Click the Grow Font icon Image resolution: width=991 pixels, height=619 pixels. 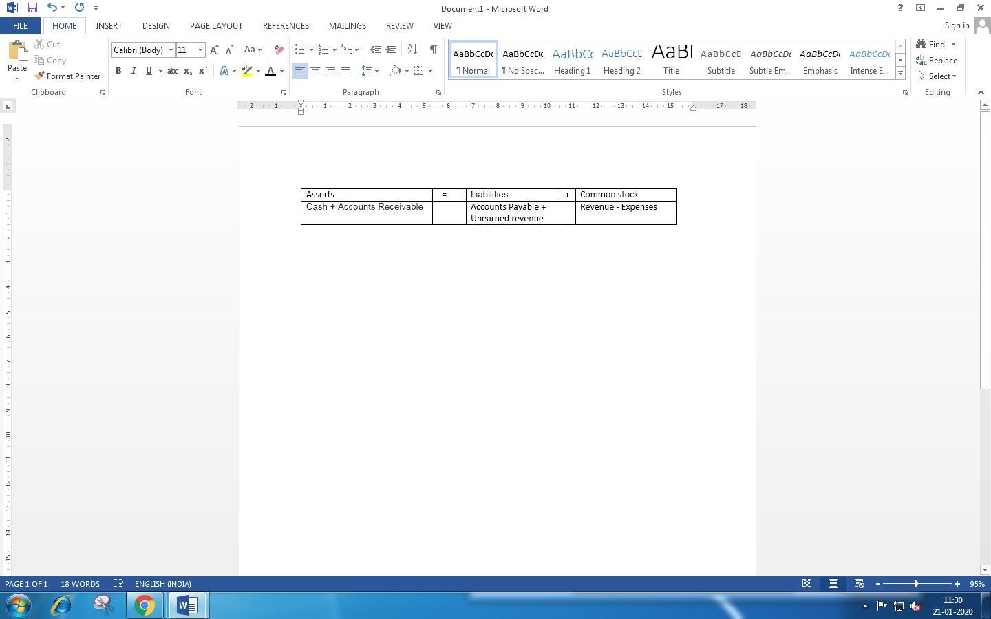214,50
